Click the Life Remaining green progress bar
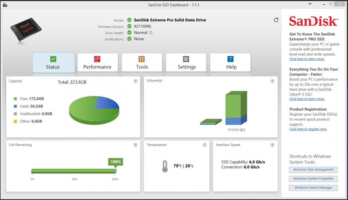The width and height of the screenshot is (348, 200). (74, 171)
